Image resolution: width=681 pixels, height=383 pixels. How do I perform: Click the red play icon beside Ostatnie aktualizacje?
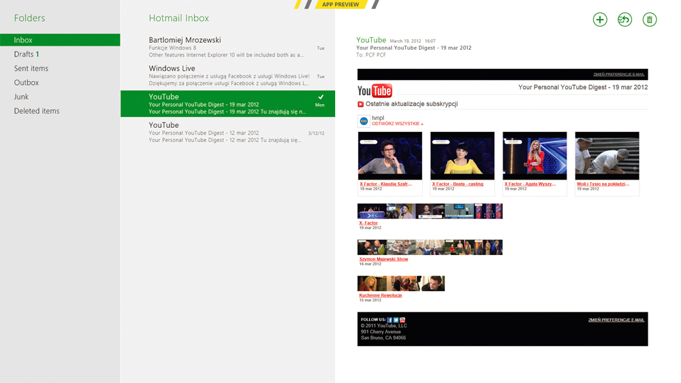pos(361,104)
